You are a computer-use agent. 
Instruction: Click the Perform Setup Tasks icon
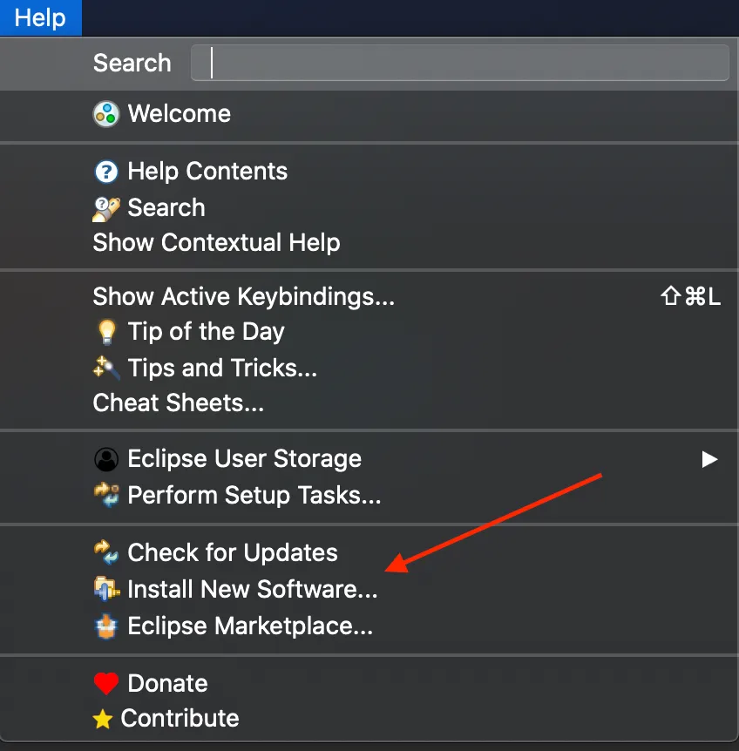coord(105,496)
